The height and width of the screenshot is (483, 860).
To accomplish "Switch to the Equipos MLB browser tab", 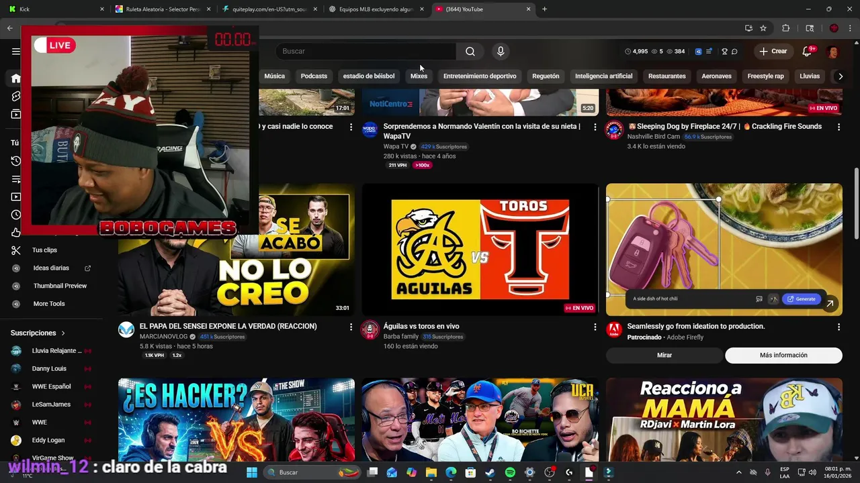I will (x=376, y=9).
